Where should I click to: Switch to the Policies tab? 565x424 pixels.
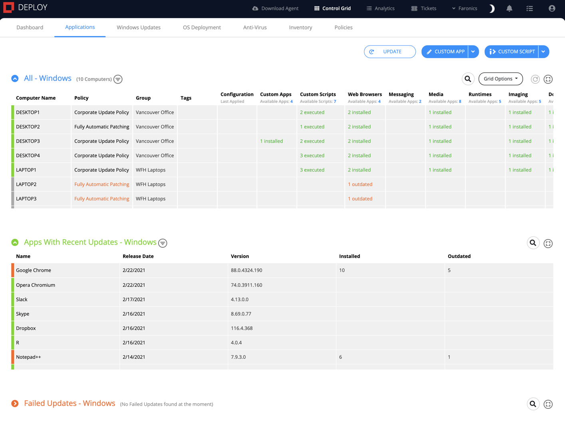coord(344,28)
